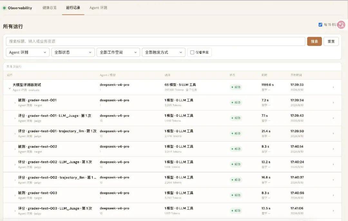Click 成功 status badge of 被测 grader-test-002

pos(236,149)
